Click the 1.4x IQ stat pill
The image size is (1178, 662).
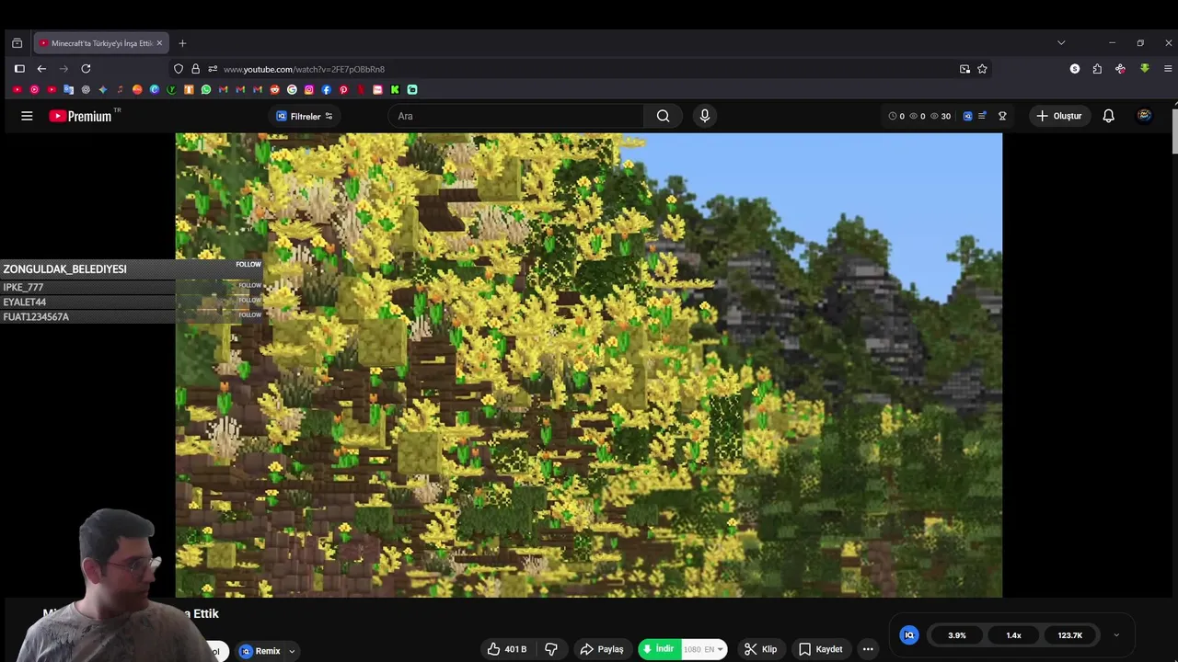(x=1013, y=635)
